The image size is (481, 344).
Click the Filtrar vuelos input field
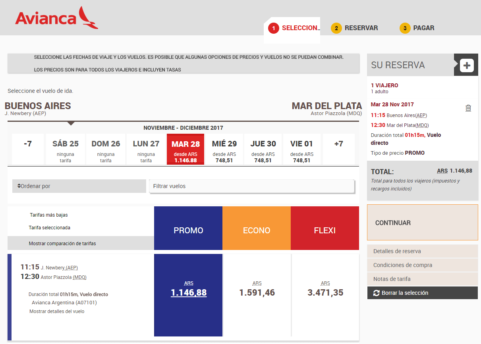[x=251, y=186]
